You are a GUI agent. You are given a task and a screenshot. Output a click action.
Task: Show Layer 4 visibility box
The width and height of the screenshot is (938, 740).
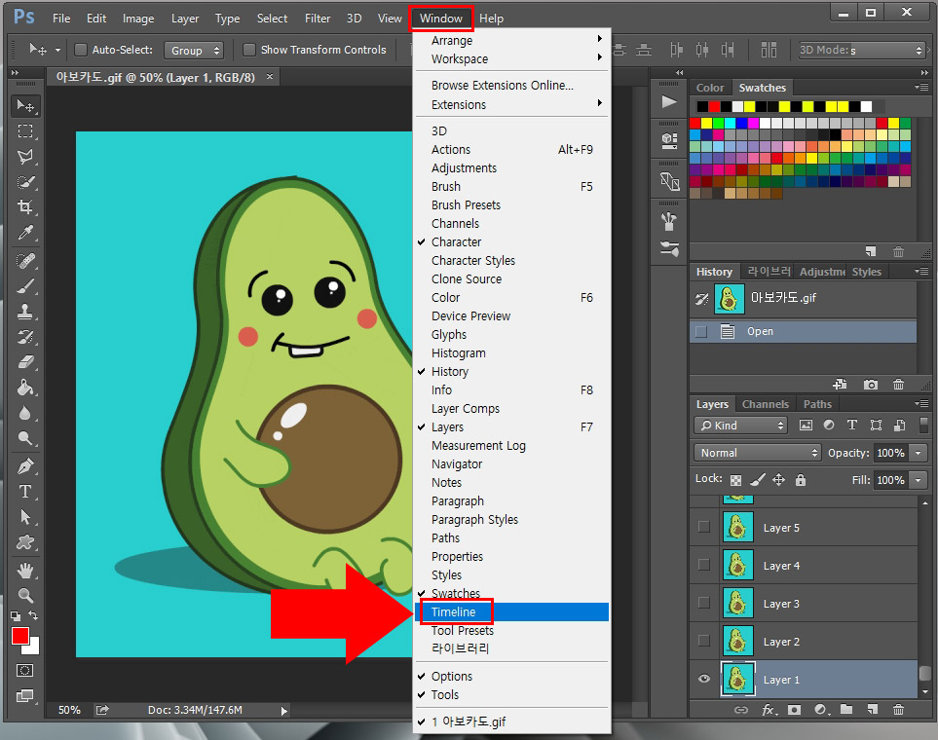[x=704, y=565]
